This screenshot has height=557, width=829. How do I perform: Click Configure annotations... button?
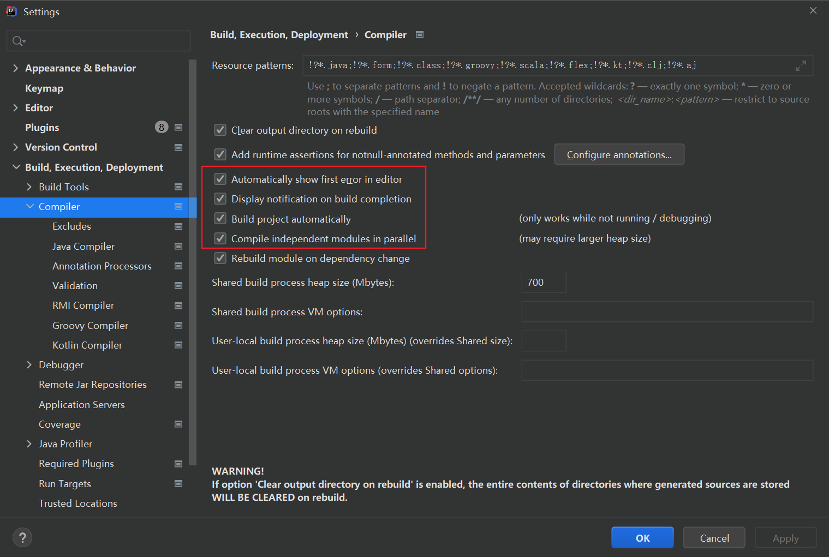click(x=619, y=154)
